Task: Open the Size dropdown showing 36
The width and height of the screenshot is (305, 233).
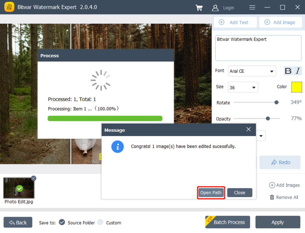Action: pyautogui.click(x=243, y=87)
